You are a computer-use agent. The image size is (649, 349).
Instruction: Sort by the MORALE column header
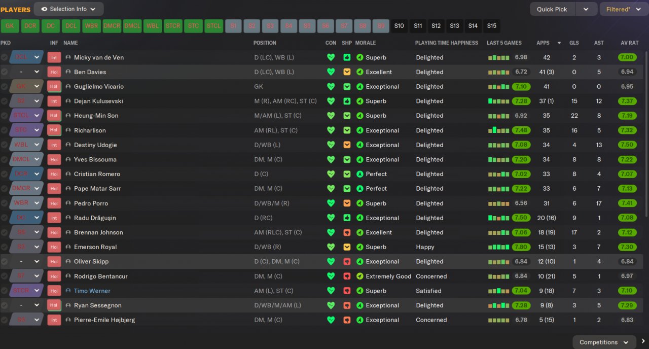point(366,43)
